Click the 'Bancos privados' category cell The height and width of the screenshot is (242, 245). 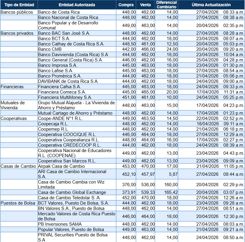pyautogui.click(x=17, y=33)
